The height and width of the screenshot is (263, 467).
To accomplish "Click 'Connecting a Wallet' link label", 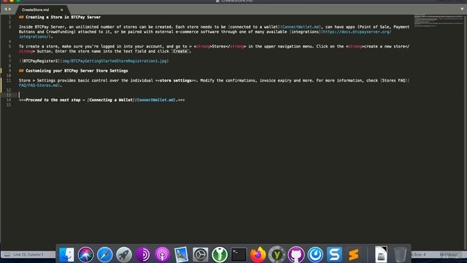I will [x=111, y=100].
